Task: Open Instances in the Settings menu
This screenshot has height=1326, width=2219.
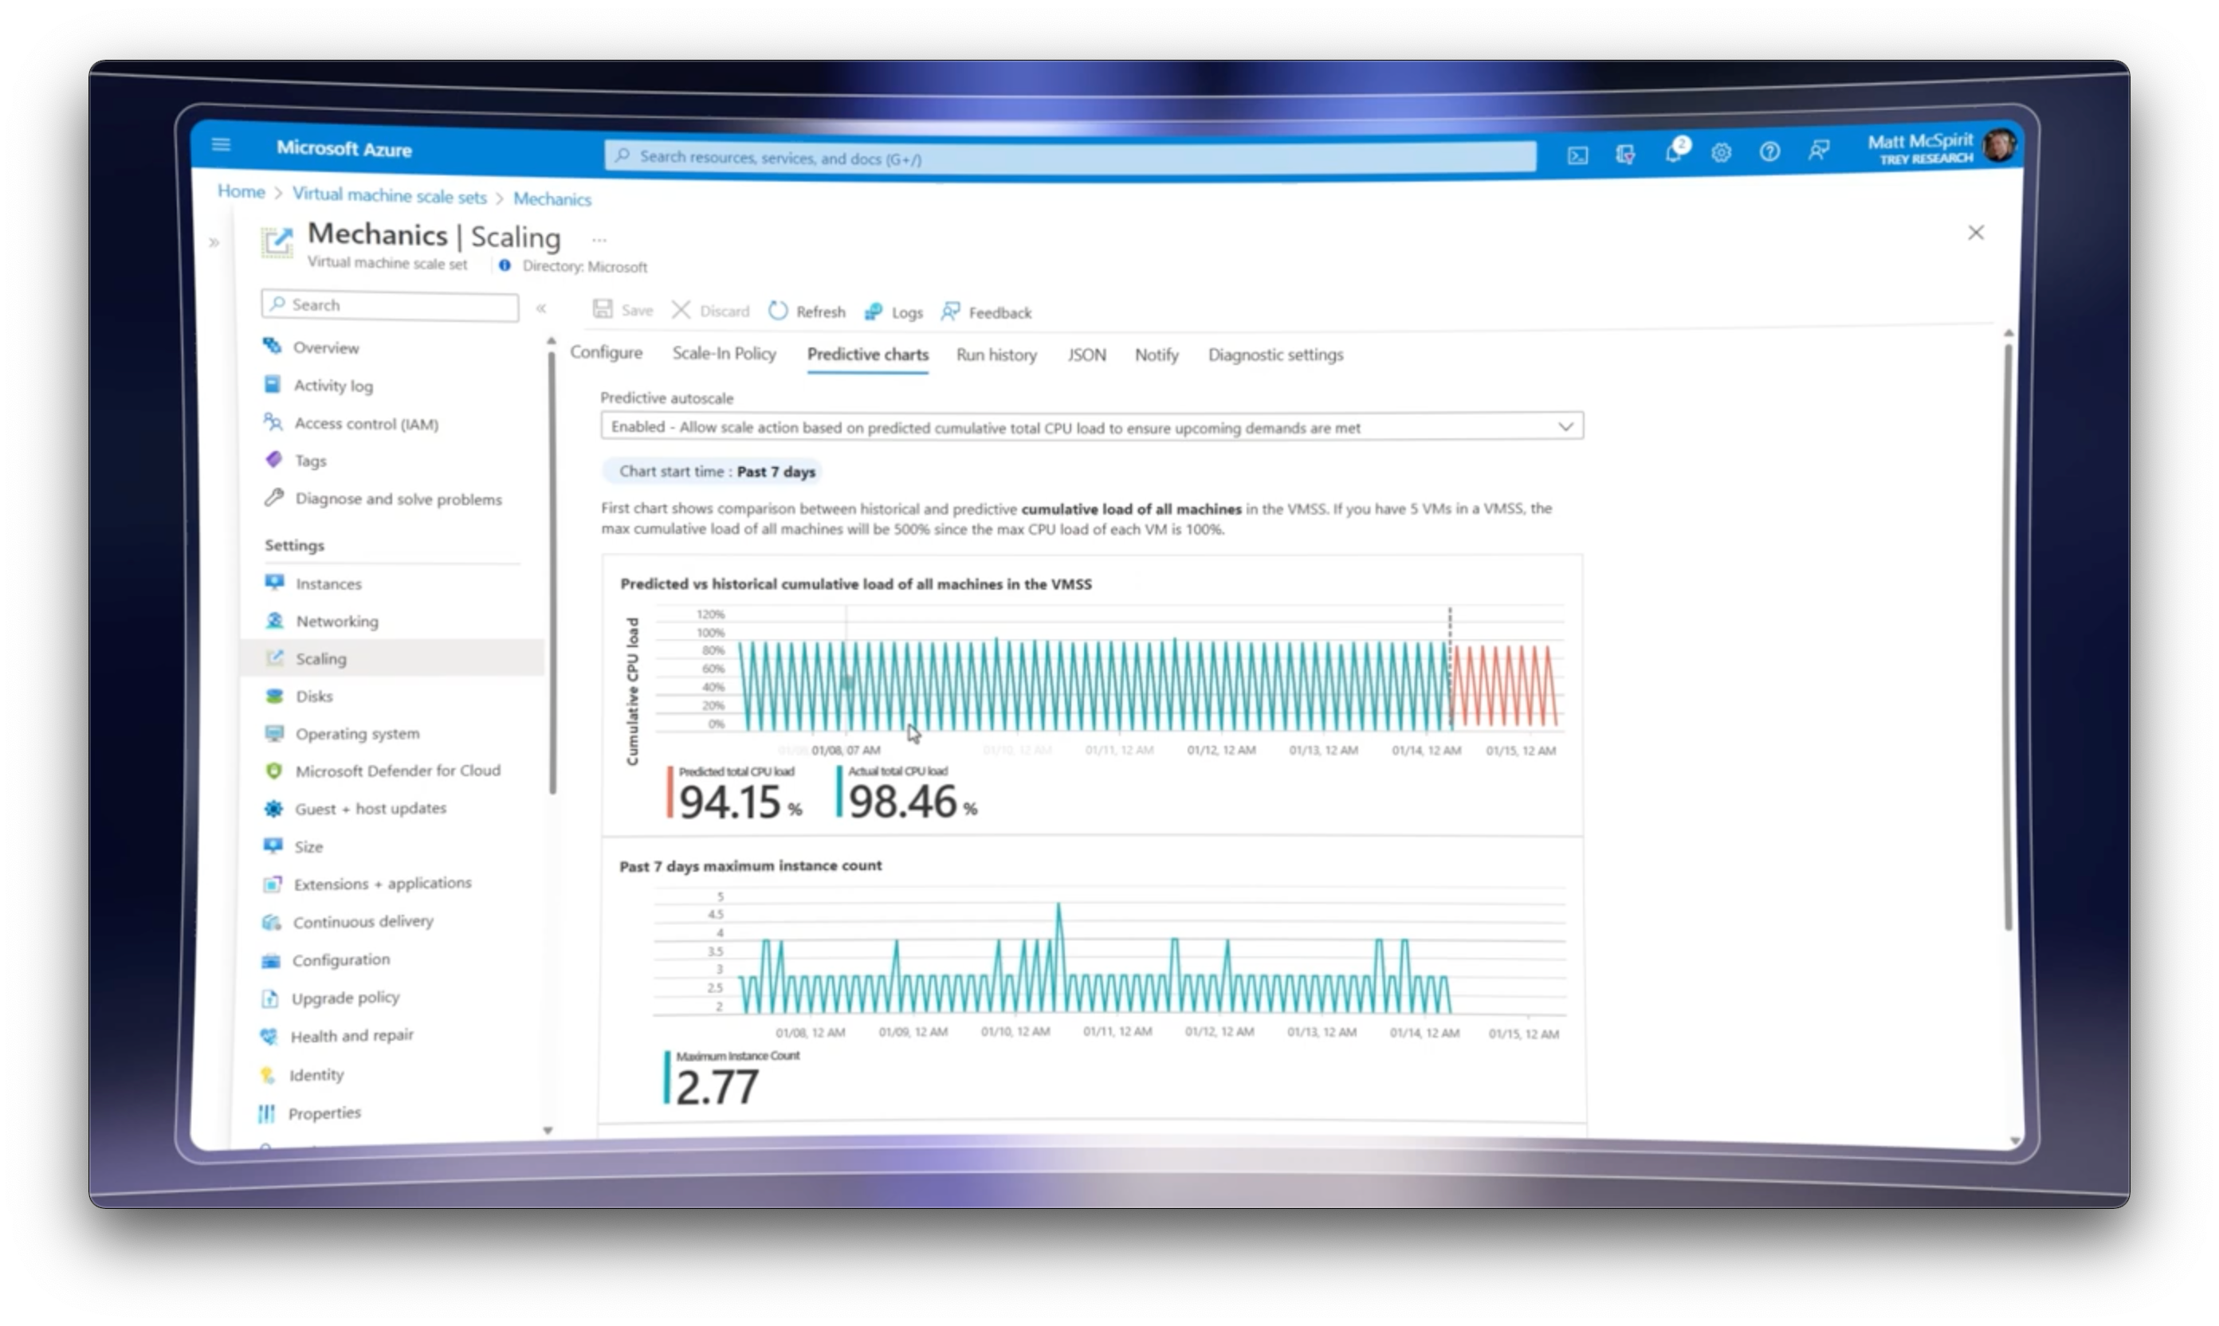Action: pyautogui.click(x=328, y=583)
